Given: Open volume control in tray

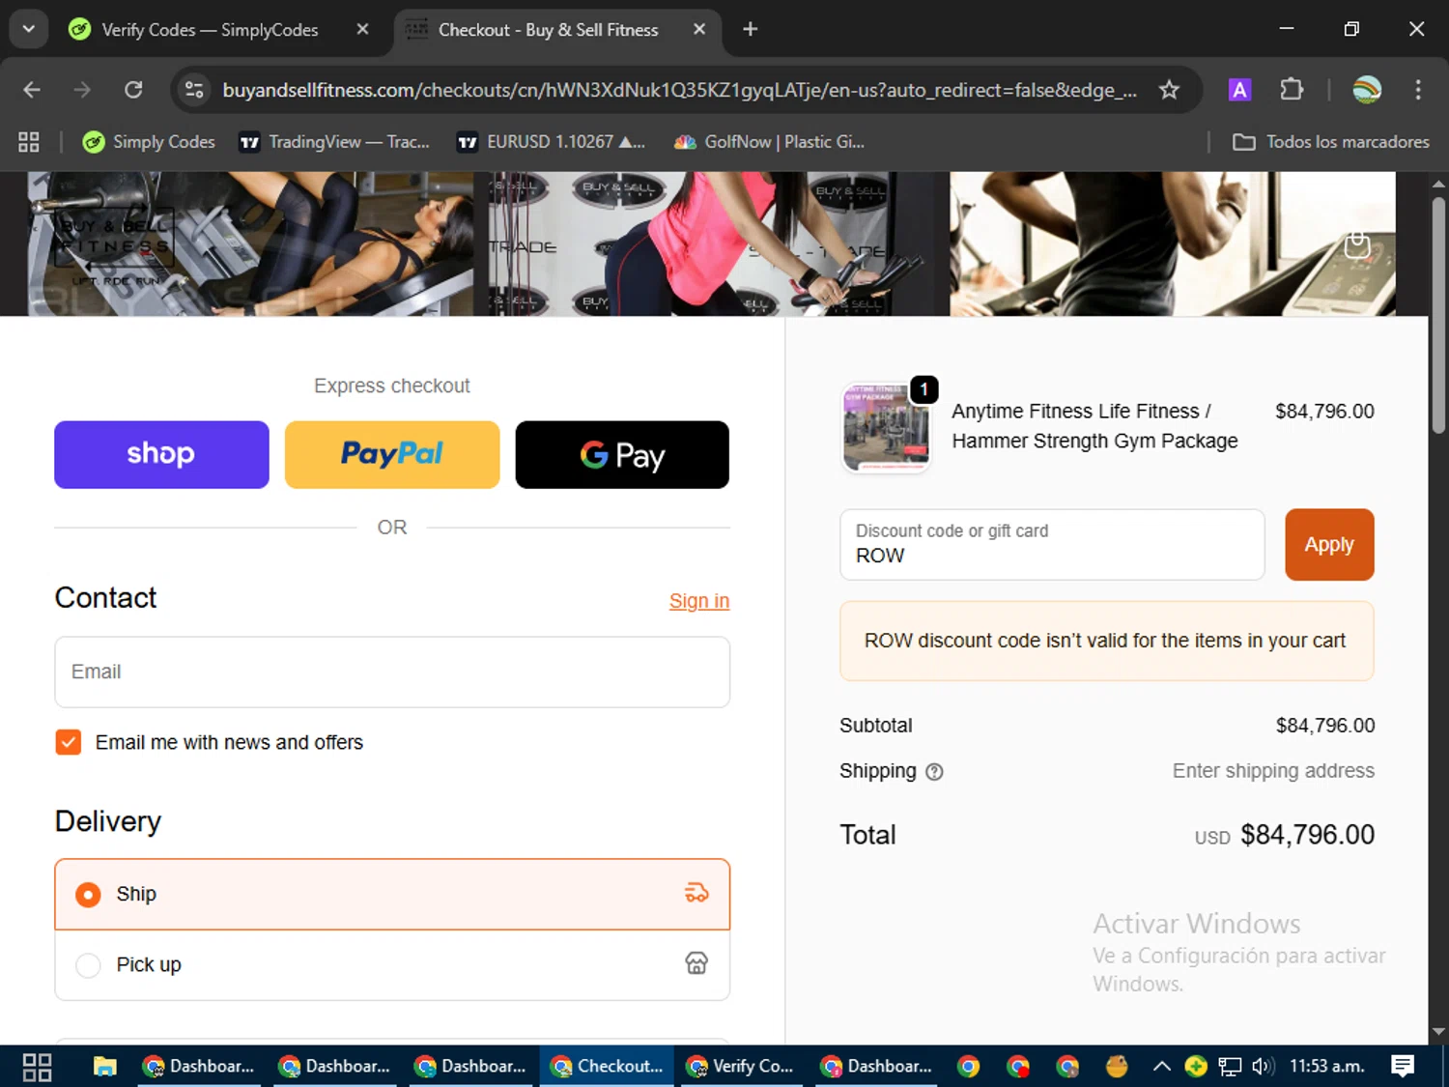Looking at the screenshot, I should pyautogui.click(x=1262, y=1067).
